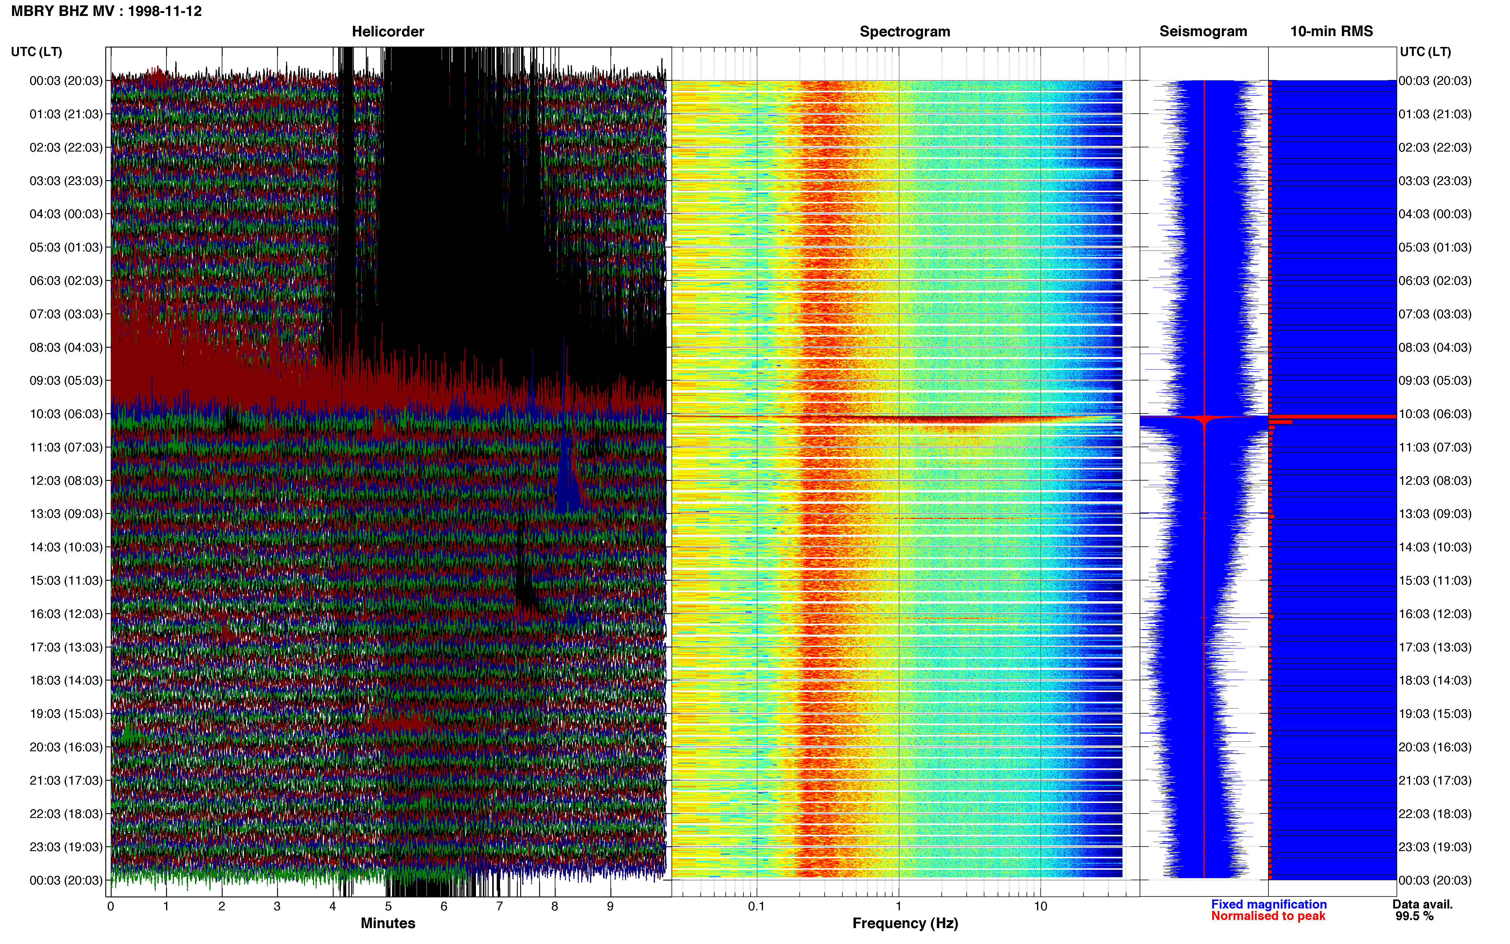Click the 'Data avail.' label
1510x944 pixels.
point(1422,904)
